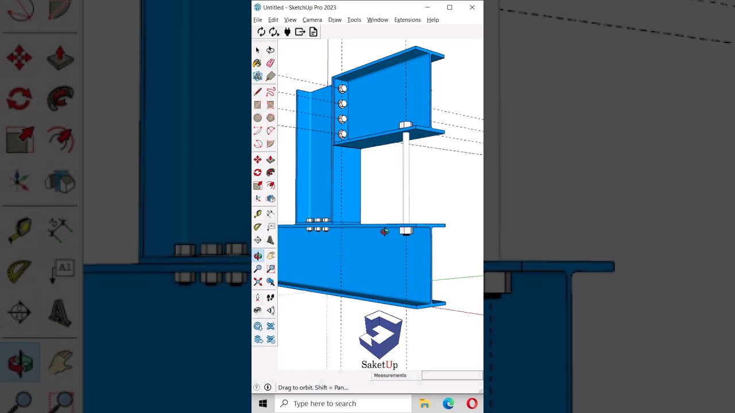735x413 pixels.
Task: Select the Walk footprints tool
Action: coord(270,298)
